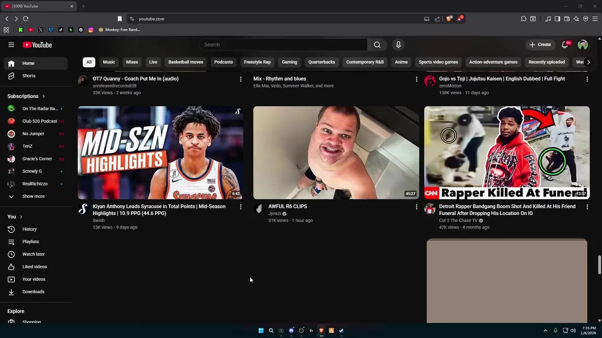Click the MID-SZN HIGHLIGHTS video thumbnail
Screen dimensions: 602x338
pos(160,153)
